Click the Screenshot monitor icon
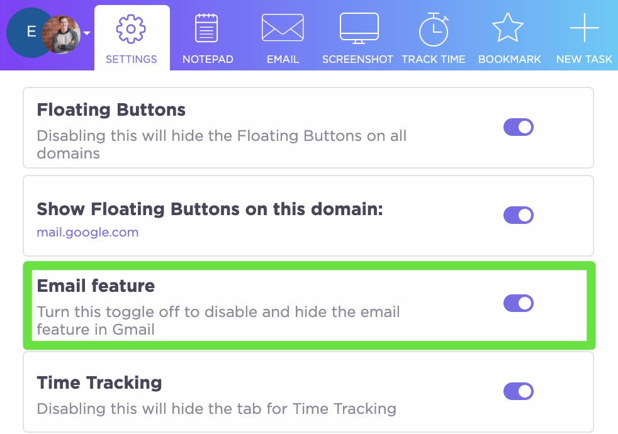Image resolution: width=618 pixels, height=434 pixels. (357, 28)
